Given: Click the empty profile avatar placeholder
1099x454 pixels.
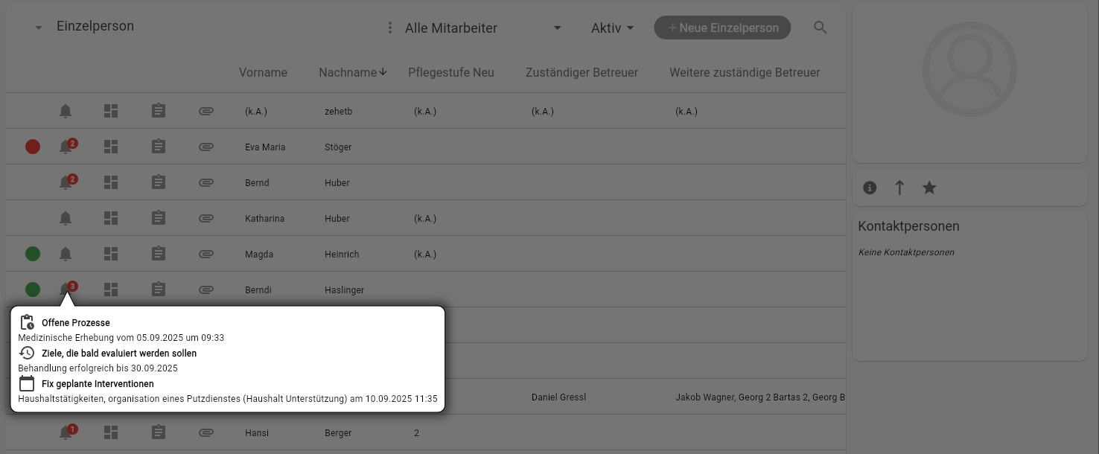Looking at the screenshot, I should point(969,68).
